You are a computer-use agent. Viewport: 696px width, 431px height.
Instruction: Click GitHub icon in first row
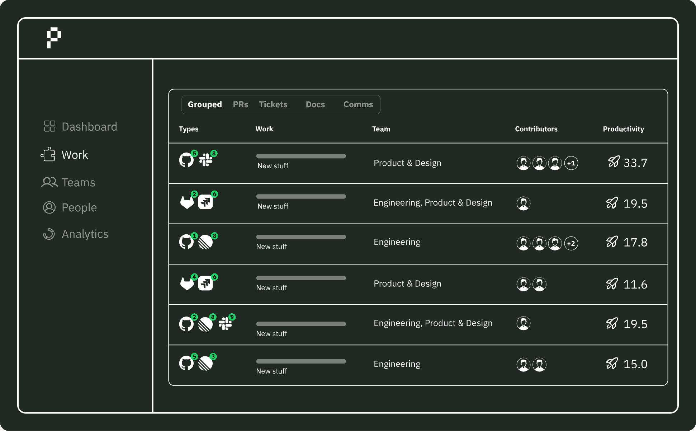coord(186,160)
